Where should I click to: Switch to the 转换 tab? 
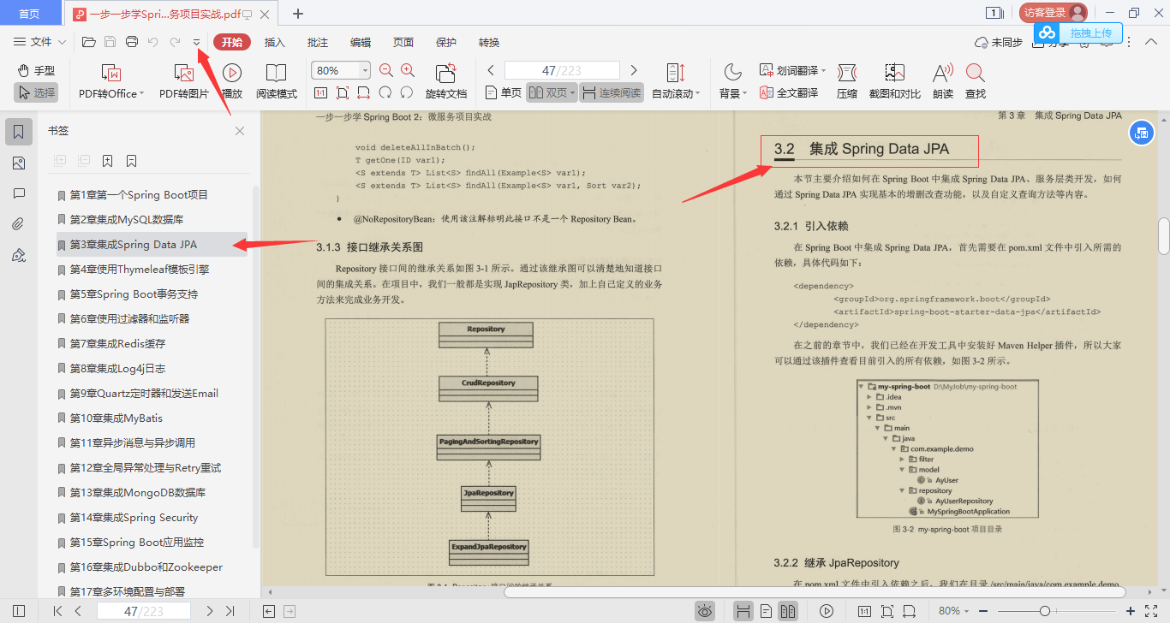pos(489,42)
